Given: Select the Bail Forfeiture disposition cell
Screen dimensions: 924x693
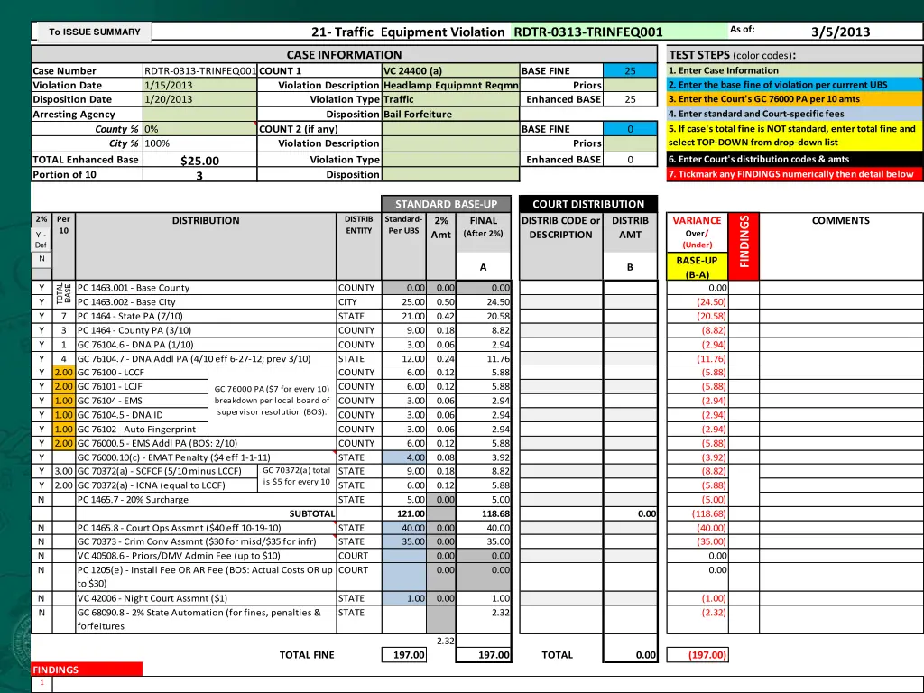Looking at the screenshot, I should coord(451,115).
